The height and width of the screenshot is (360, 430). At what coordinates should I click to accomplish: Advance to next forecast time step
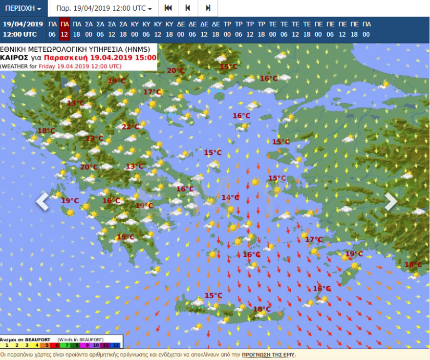pos(208,8)
